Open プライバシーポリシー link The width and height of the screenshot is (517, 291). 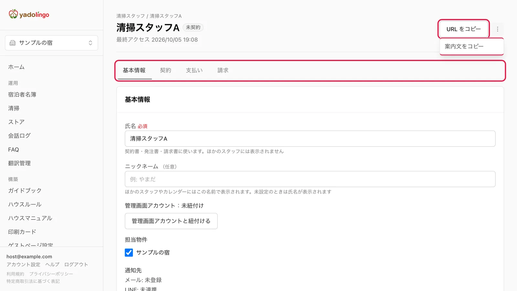(x=51, y=274)
